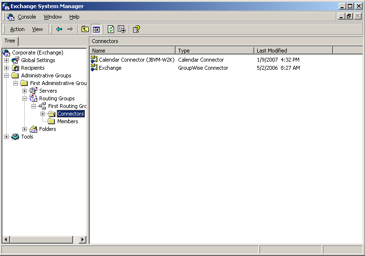Viewport: 365px width, 256px height.
Task: Expand the Servers node
Action: (x=24, y=91)
